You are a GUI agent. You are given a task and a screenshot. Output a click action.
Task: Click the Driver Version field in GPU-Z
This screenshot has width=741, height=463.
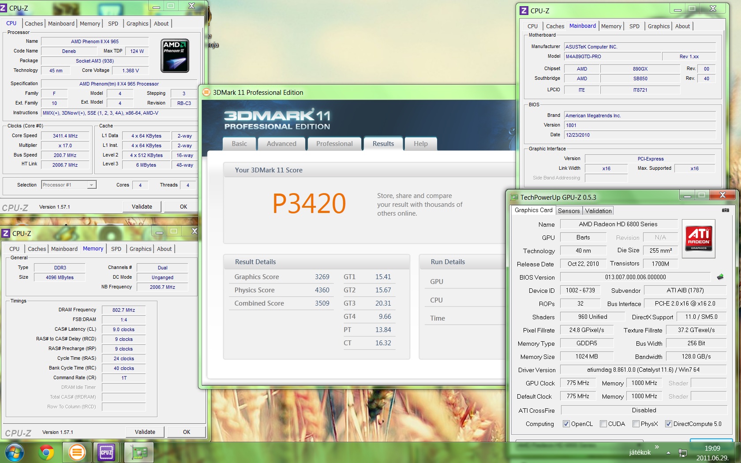(643, 370)
